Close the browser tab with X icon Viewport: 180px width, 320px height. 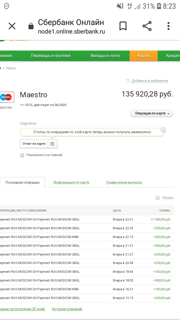(x=12, y=26)
